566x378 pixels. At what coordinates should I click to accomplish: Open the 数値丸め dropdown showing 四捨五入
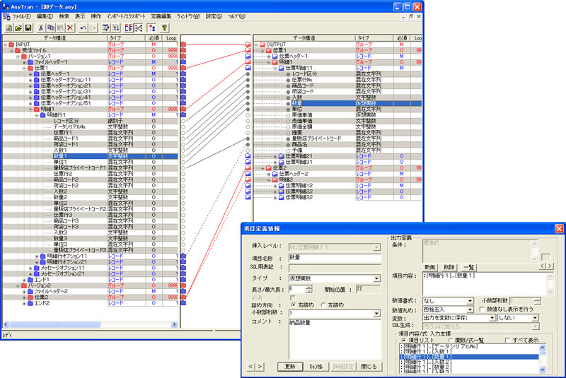pos(469,309)
